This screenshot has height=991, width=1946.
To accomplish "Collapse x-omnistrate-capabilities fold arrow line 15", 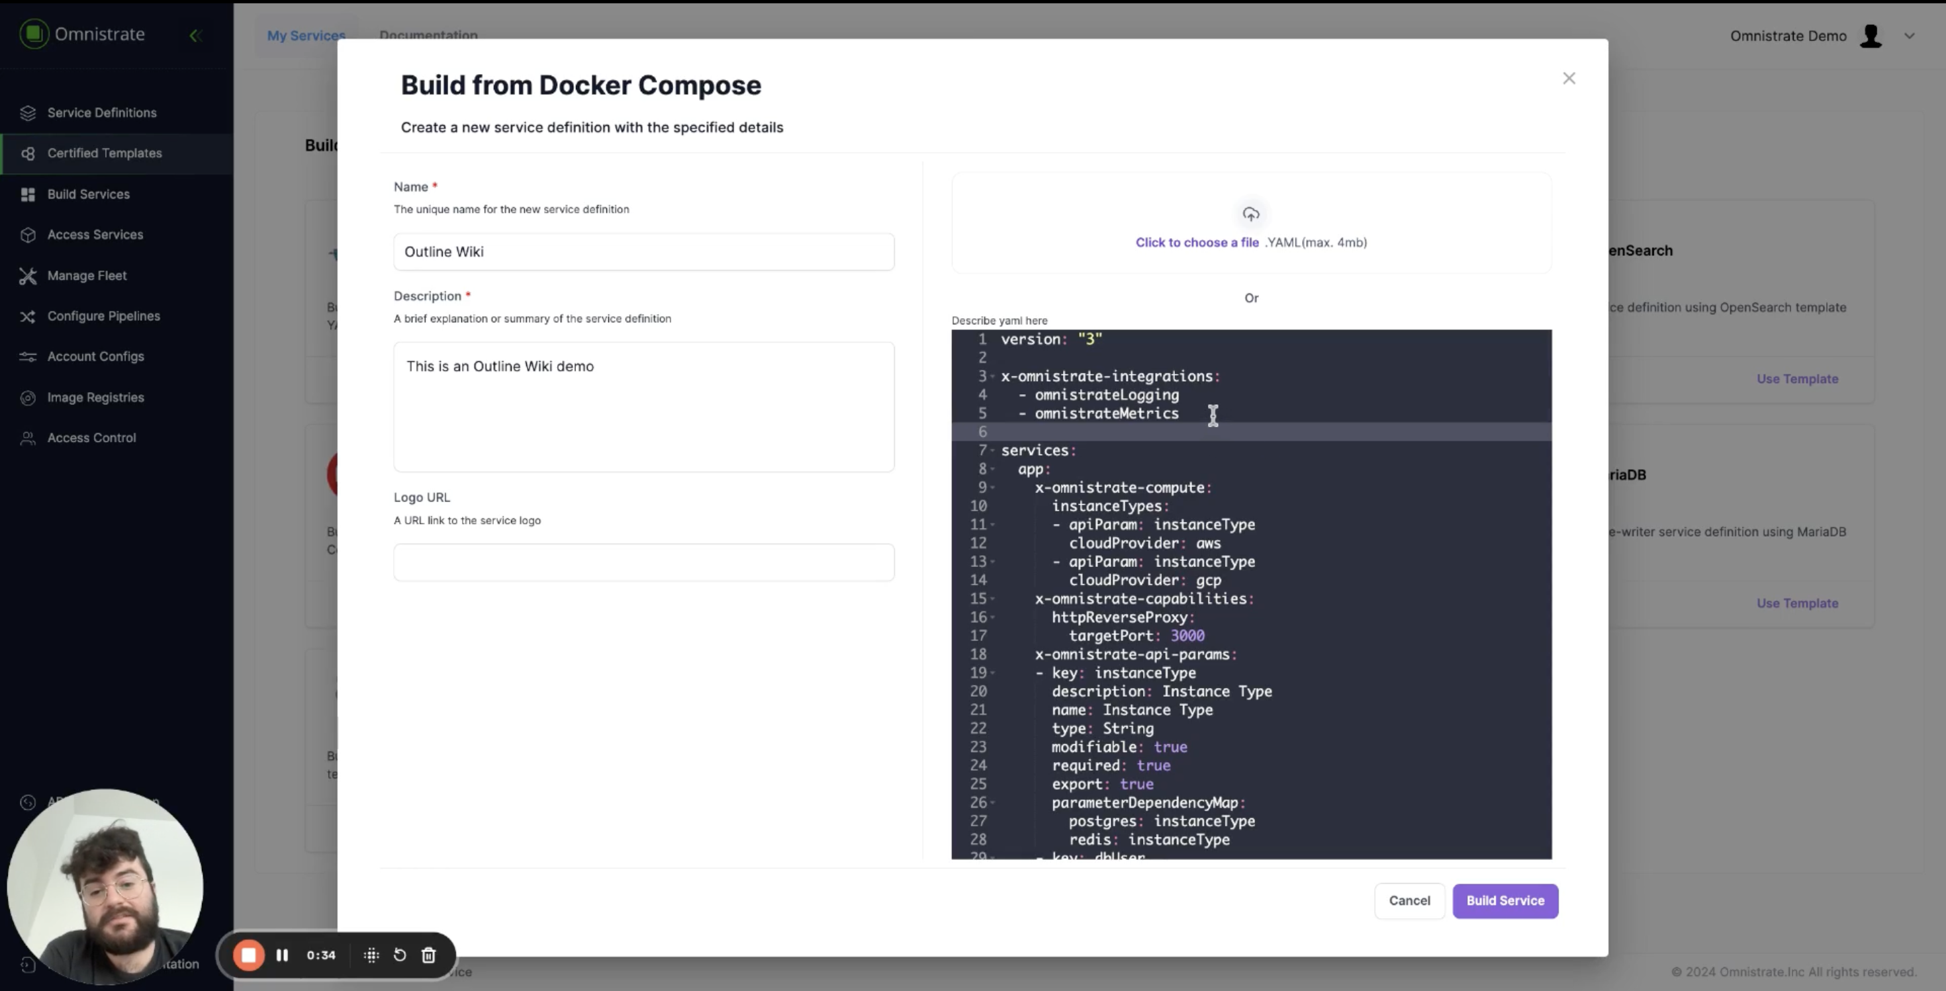I will pyautogui.click(x=993, y=599).
